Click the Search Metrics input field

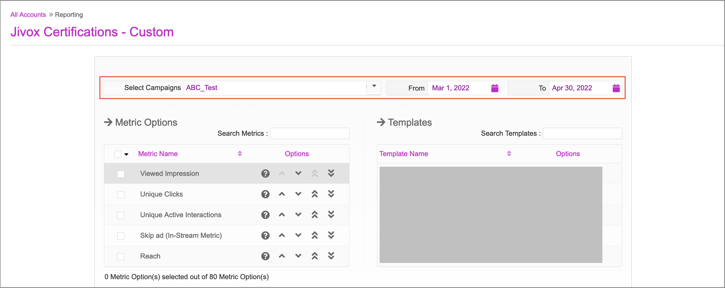click(x=310, y=133)
